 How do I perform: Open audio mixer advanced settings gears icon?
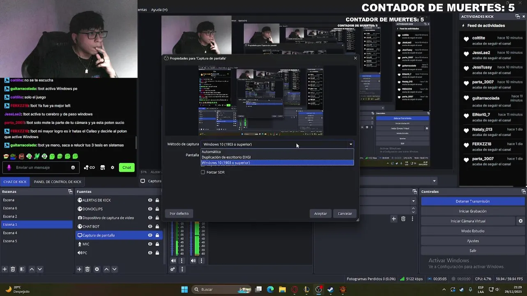coord(173,269)
